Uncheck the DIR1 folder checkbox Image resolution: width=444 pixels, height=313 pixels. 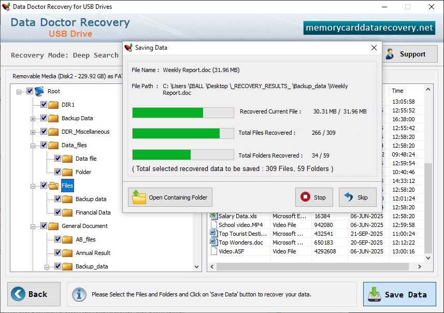coord(44,105)
